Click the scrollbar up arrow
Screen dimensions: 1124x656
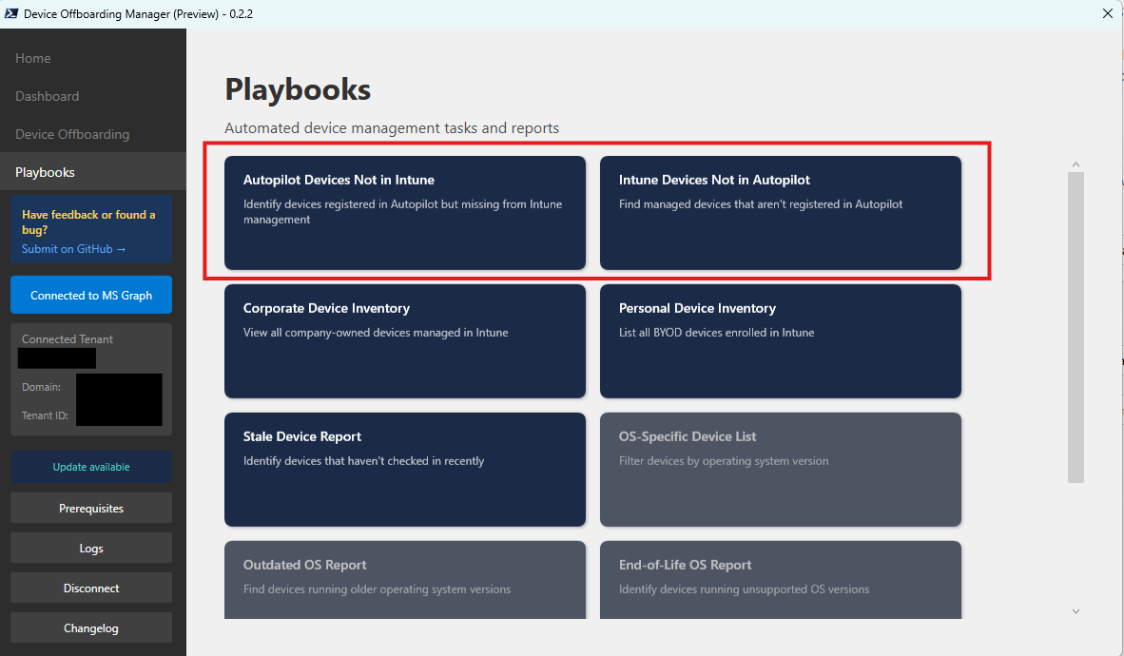click(x=1076, y=164)
